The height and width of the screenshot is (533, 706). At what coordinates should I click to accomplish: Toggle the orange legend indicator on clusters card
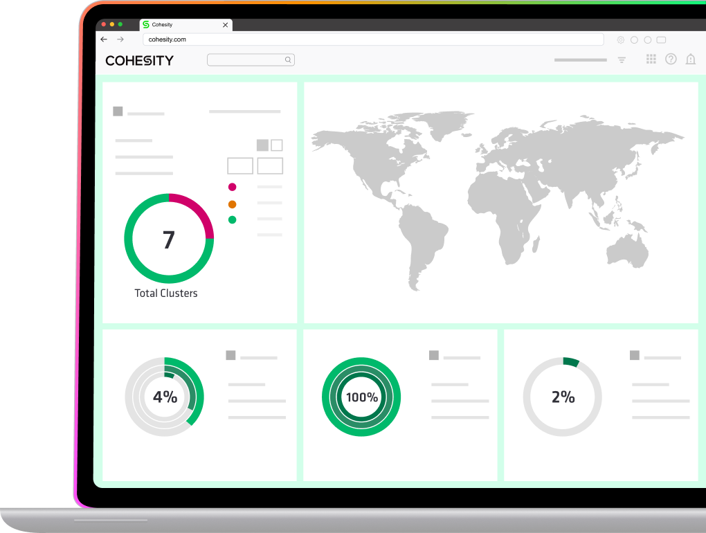[x=233, y=204]
